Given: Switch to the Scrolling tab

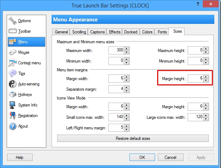Looking at the screenshot, I should pos(79,32).
